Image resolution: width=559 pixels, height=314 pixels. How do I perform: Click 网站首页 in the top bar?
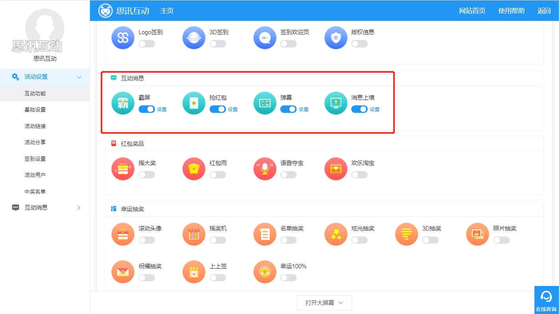pyautogui.click(x=472, y=11)
